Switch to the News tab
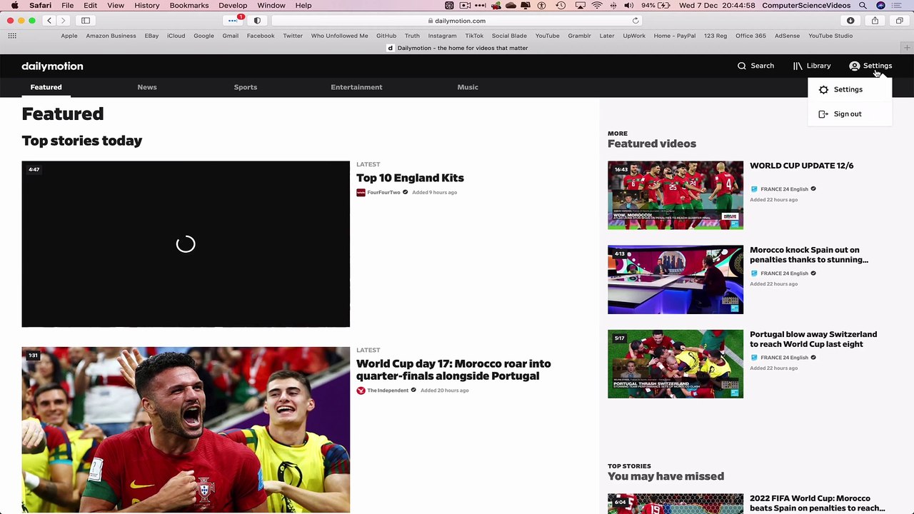Image resolution: width=914 pixels, height=514 pixels. [x=147, y=87]
